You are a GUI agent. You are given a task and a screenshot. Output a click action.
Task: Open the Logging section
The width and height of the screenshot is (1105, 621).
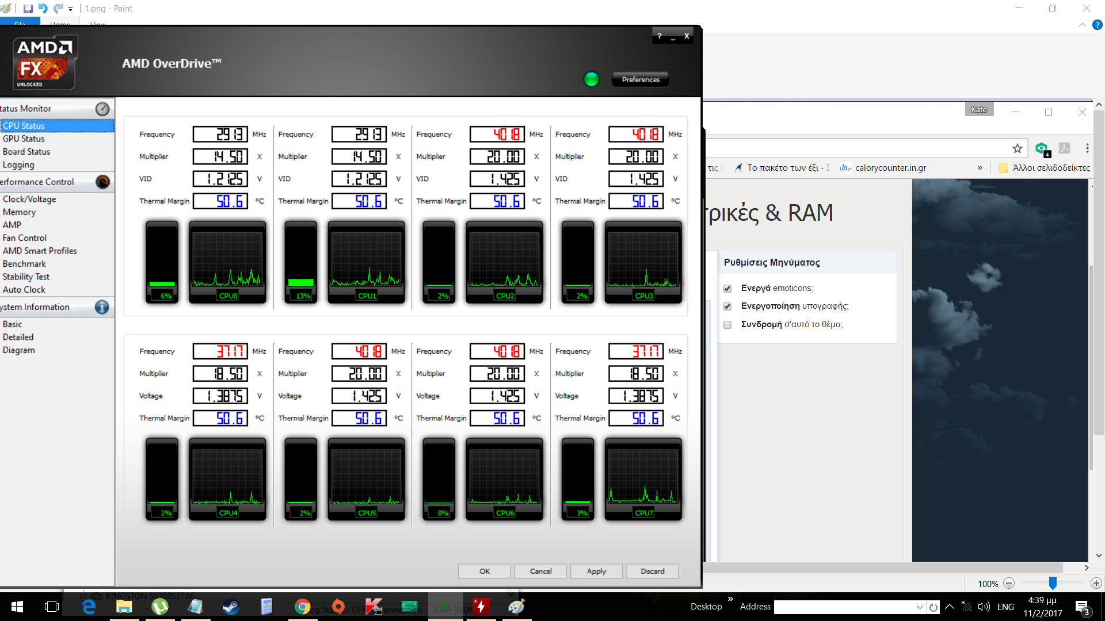(18, 165)
